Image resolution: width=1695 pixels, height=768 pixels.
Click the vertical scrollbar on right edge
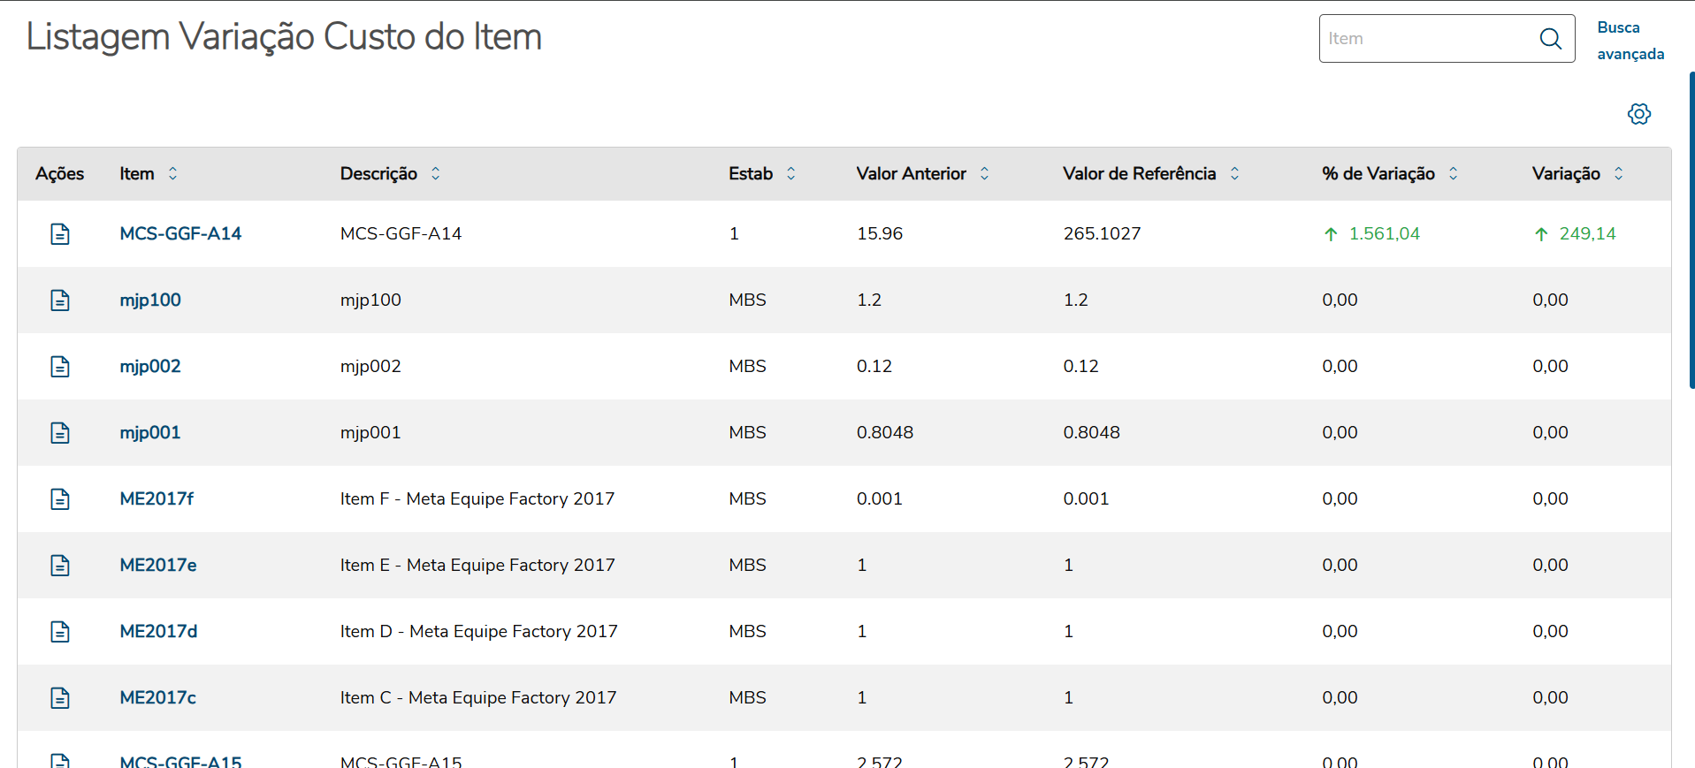1691,230
